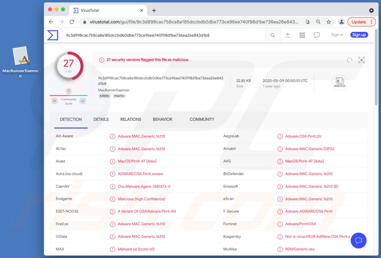Viewport: 381px width, 258px height.
Task: Vote harmless with the checkmark community icon
Action: (x=83, y=101)
